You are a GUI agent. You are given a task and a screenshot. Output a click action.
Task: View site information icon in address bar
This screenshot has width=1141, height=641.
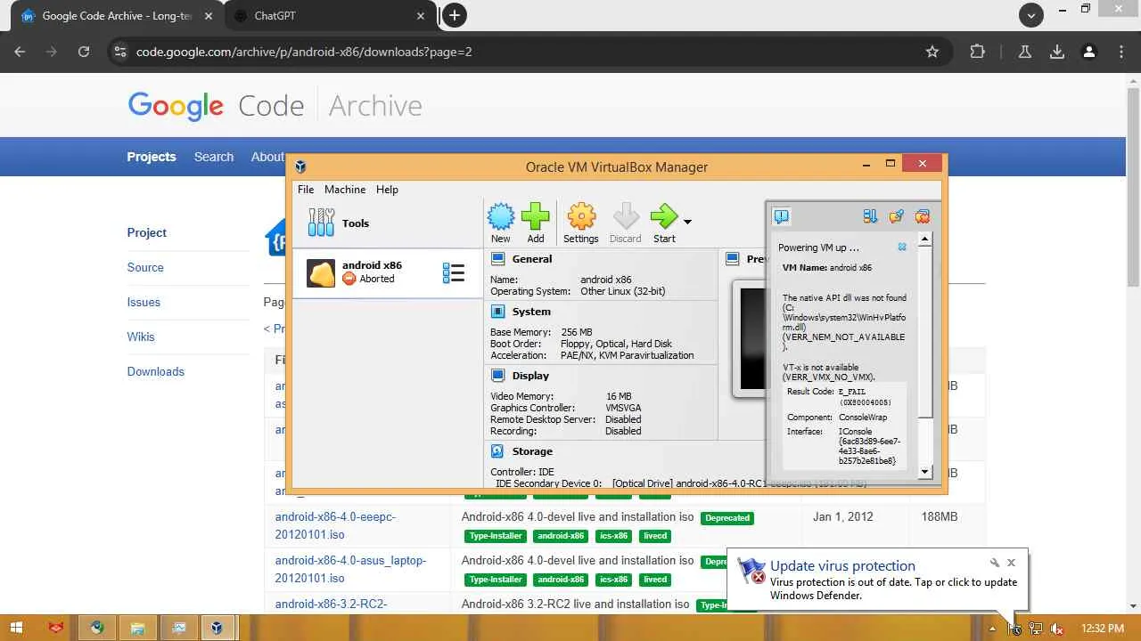120,52
